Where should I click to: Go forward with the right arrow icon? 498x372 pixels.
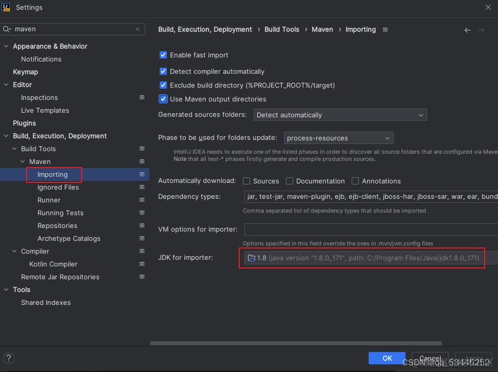coord(481,30)
